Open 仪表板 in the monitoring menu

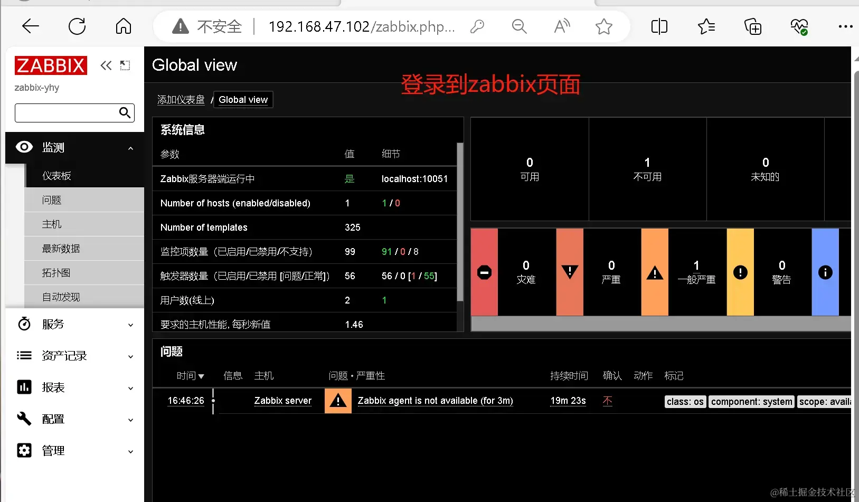coord(84,176)
